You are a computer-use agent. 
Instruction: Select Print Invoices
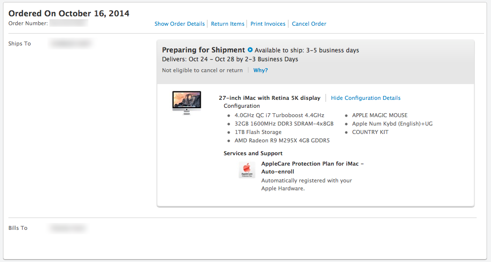click(x=268, y=24)
